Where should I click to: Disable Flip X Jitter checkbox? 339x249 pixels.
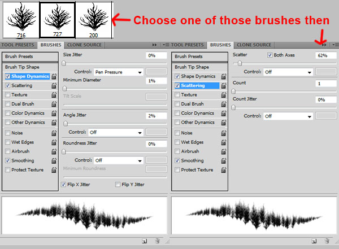coord(63,185)
